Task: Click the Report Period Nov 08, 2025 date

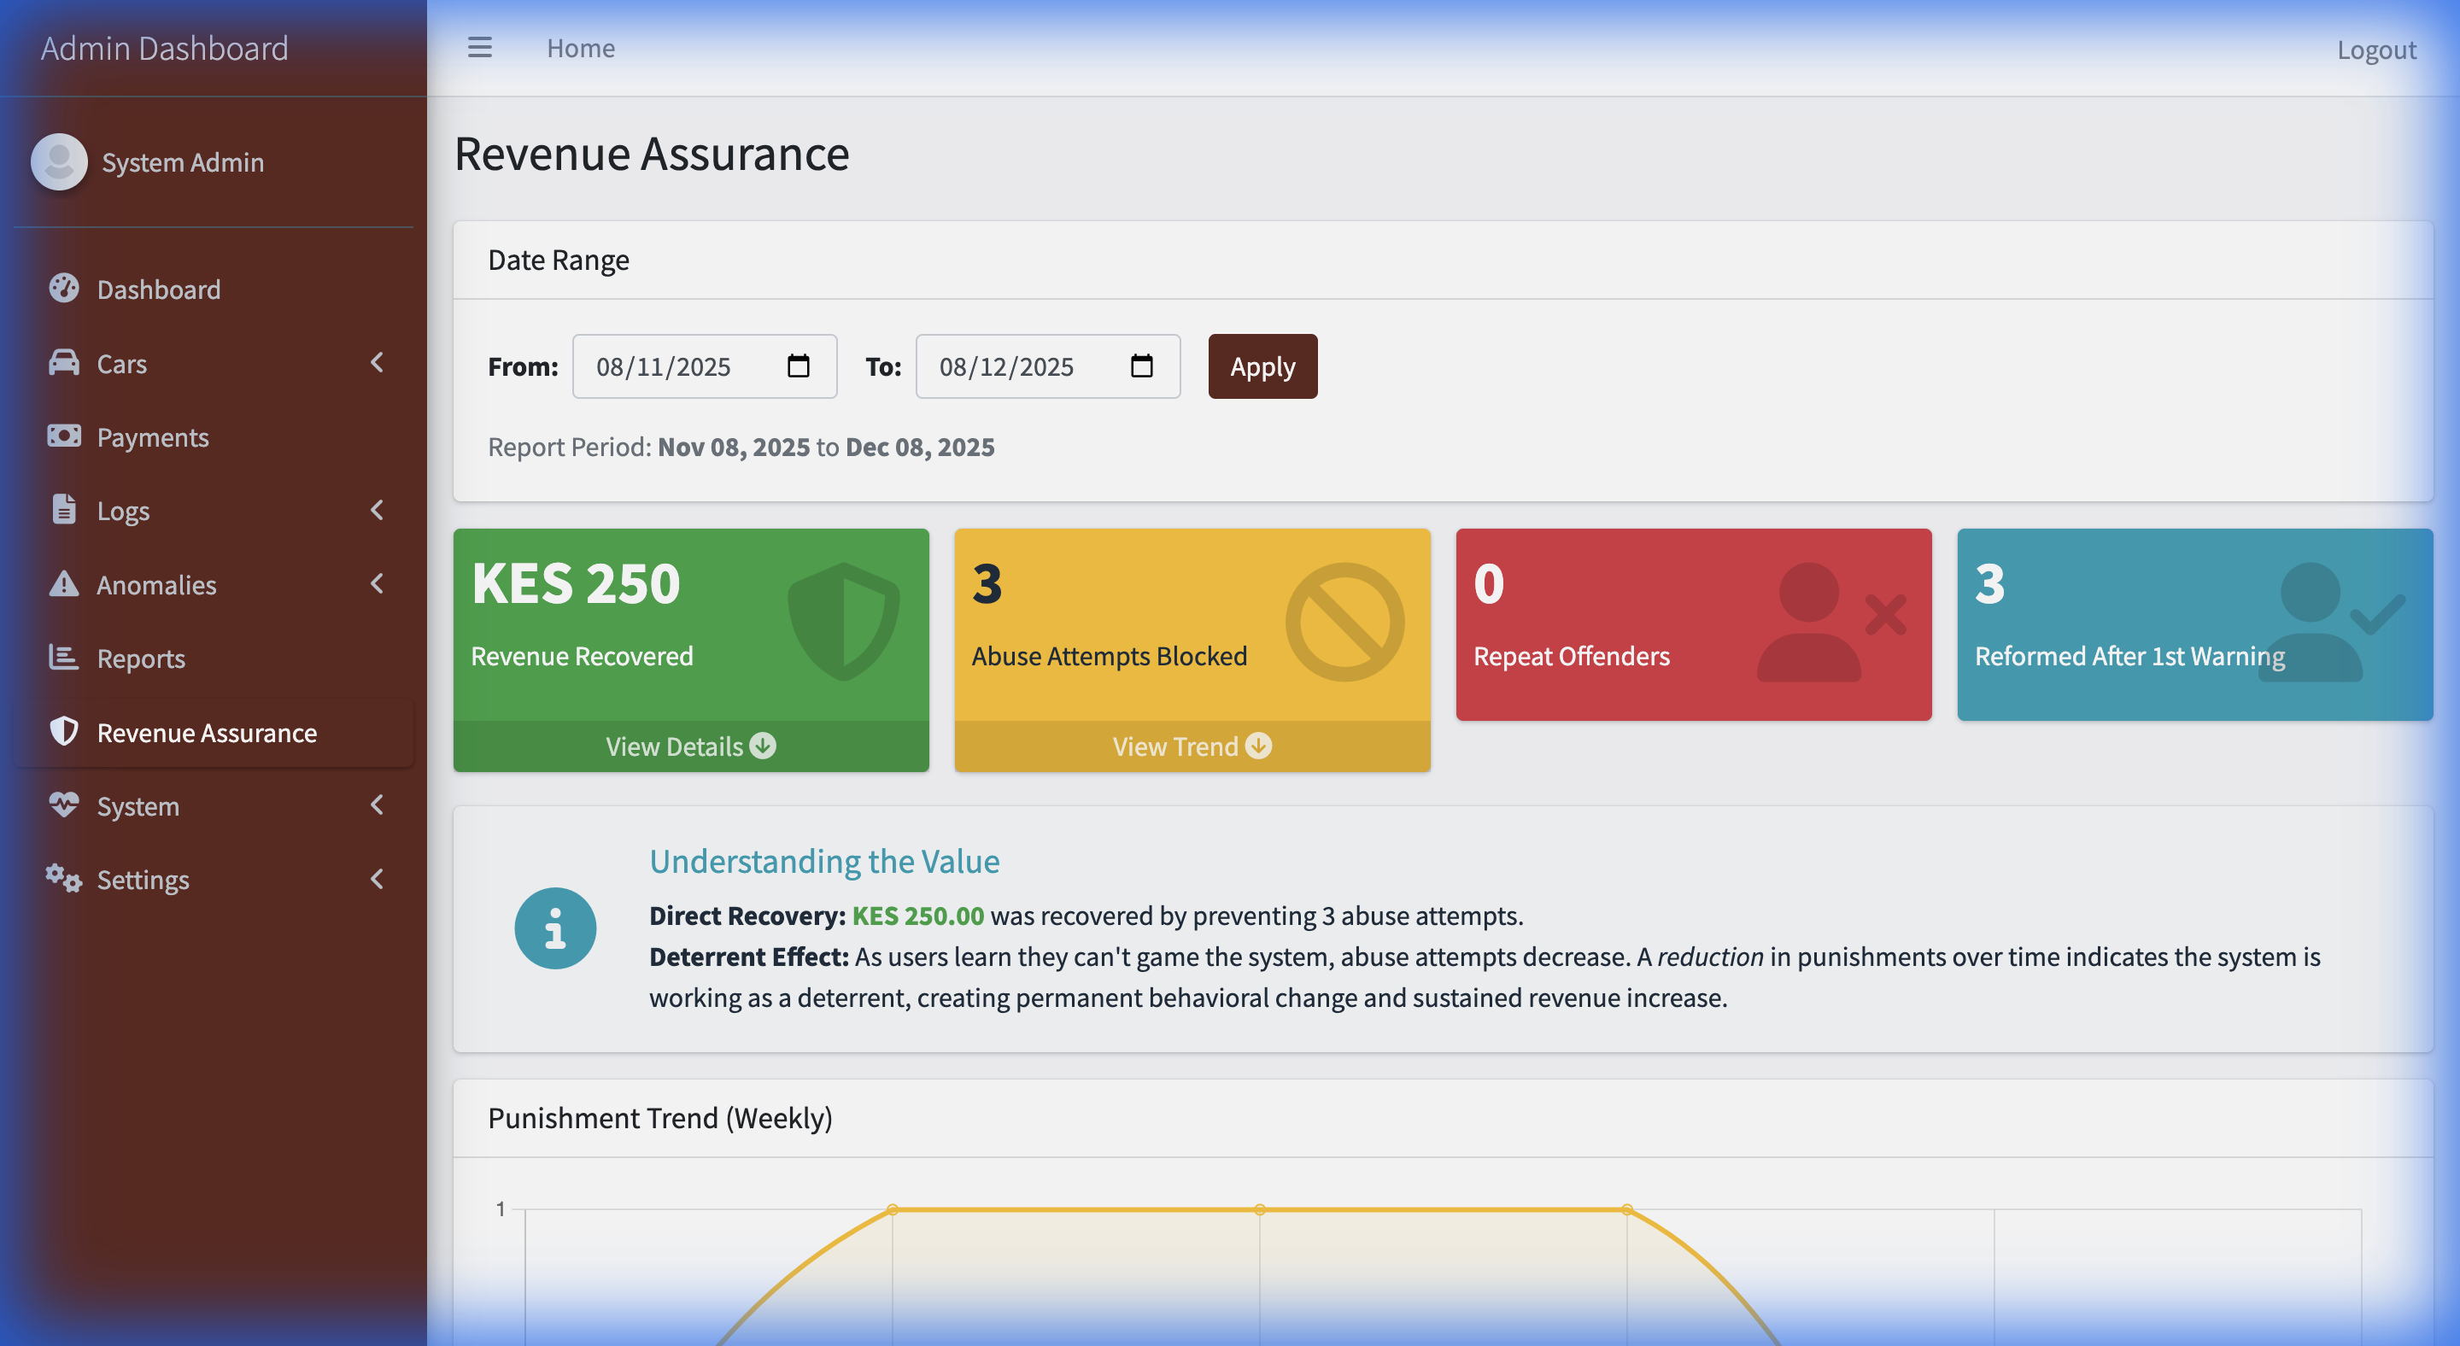Action: point(734,446)
